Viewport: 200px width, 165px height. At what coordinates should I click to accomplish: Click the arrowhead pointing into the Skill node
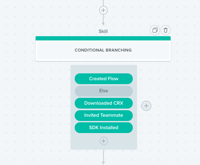point(103,24)
